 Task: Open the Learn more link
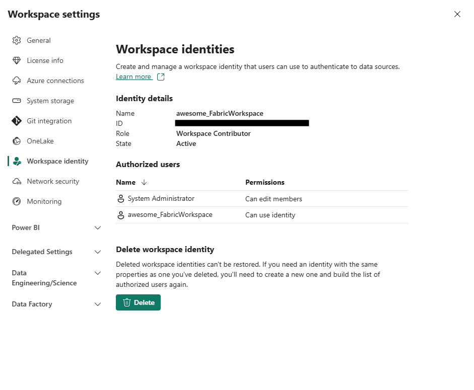133,76
